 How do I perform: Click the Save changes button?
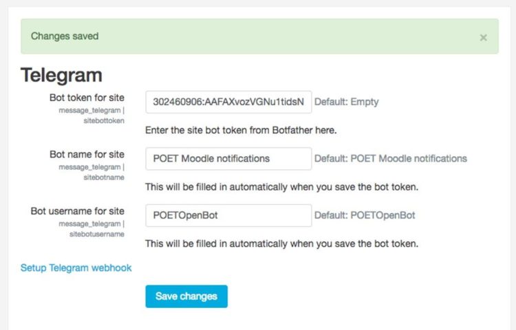[186, 296]
